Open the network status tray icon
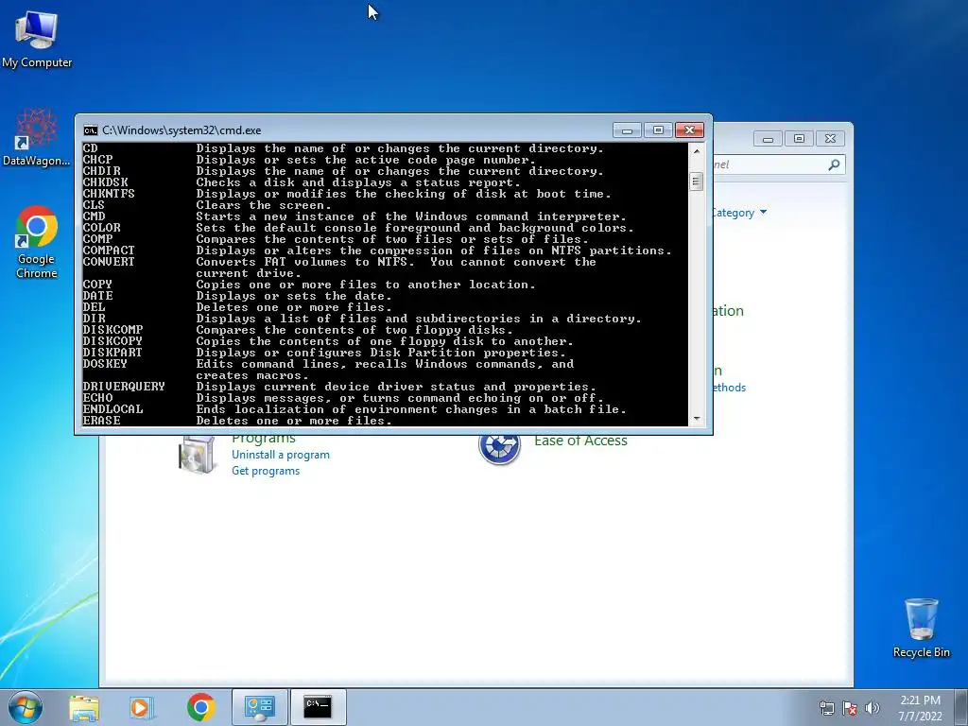968x726 pixels. click(x=826, y=708)
